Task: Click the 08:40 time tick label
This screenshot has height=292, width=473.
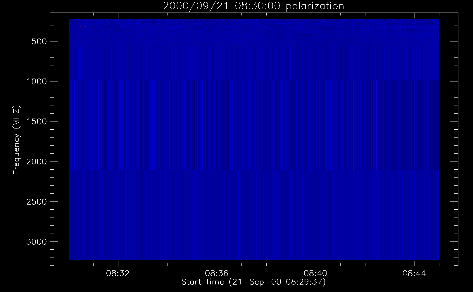Action: point(316,274)
